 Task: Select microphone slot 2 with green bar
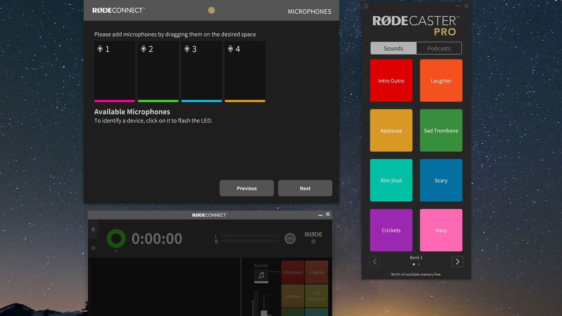[158, 72]
